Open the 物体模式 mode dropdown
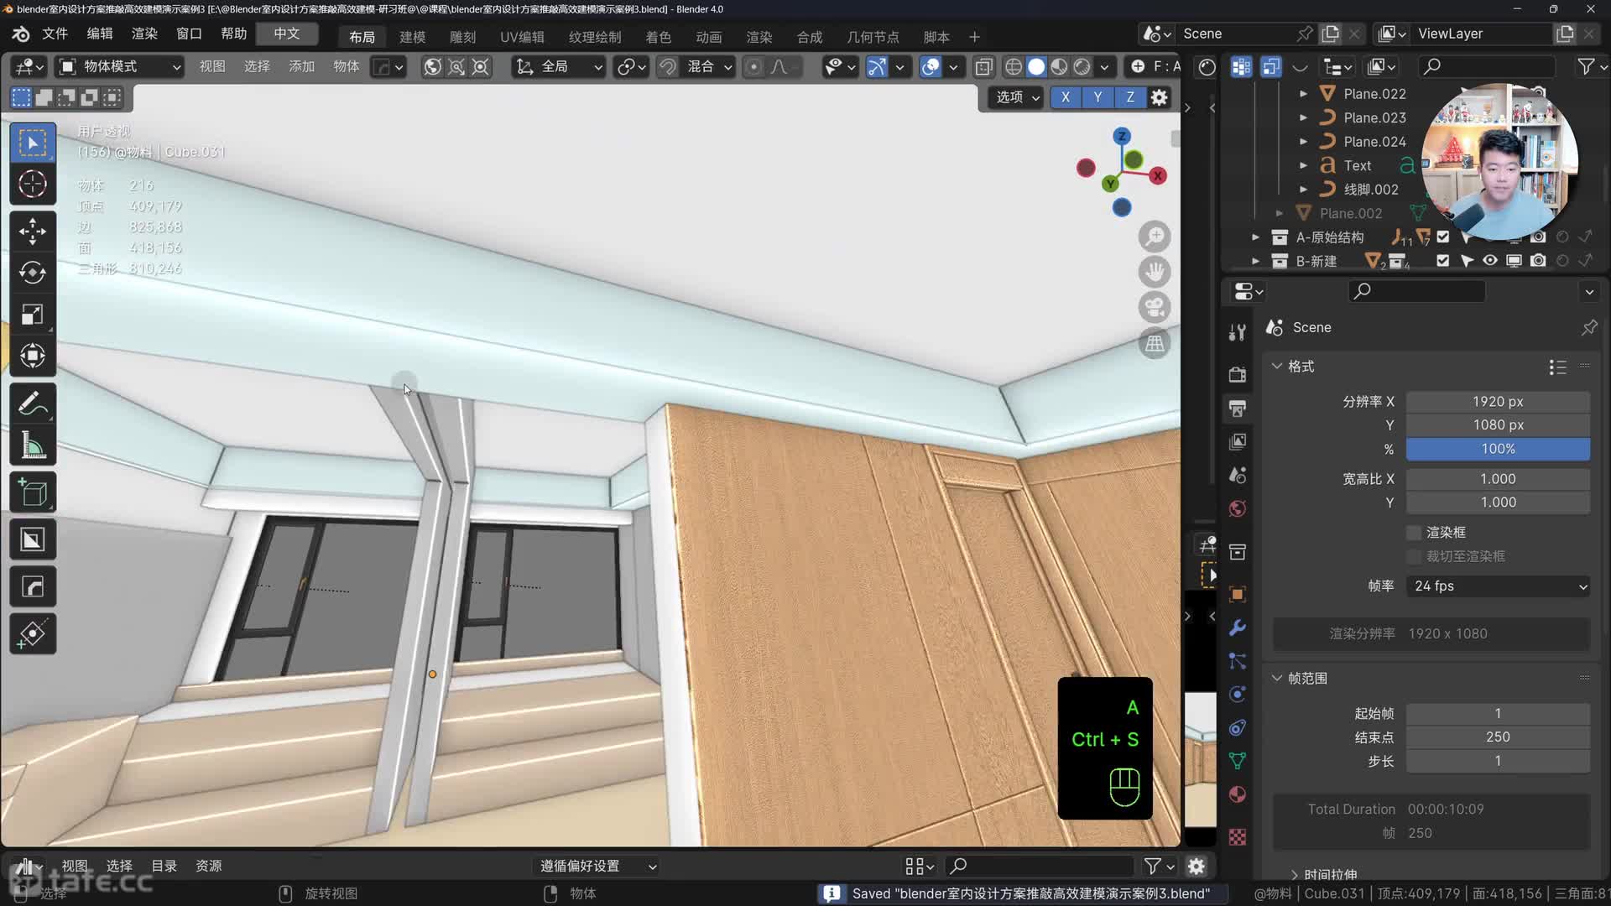Viewport: 1611px width, 906px height. [119, 66]
